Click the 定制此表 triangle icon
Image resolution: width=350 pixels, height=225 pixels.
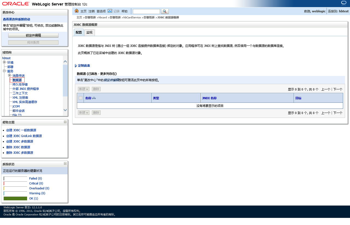76,66
